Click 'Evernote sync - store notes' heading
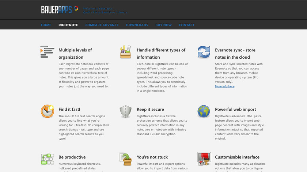 [x=235, y=54]
